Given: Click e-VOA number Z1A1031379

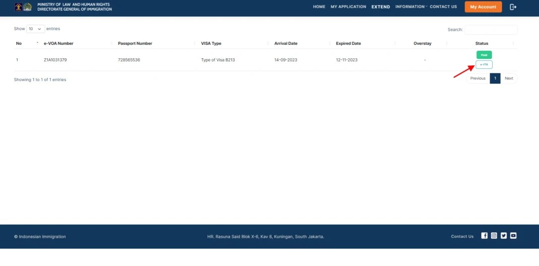Looking at the screenshot, I should (55, 60).
